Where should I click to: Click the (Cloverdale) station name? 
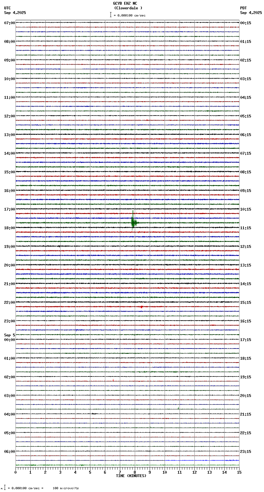coord(128,8)
